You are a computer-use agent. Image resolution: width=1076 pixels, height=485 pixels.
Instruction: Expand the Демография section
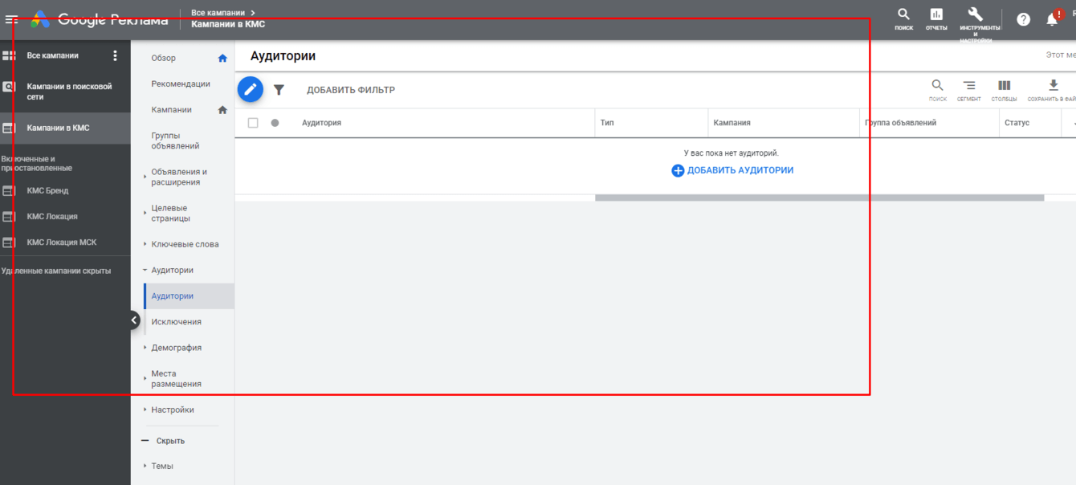coord(176,348)
